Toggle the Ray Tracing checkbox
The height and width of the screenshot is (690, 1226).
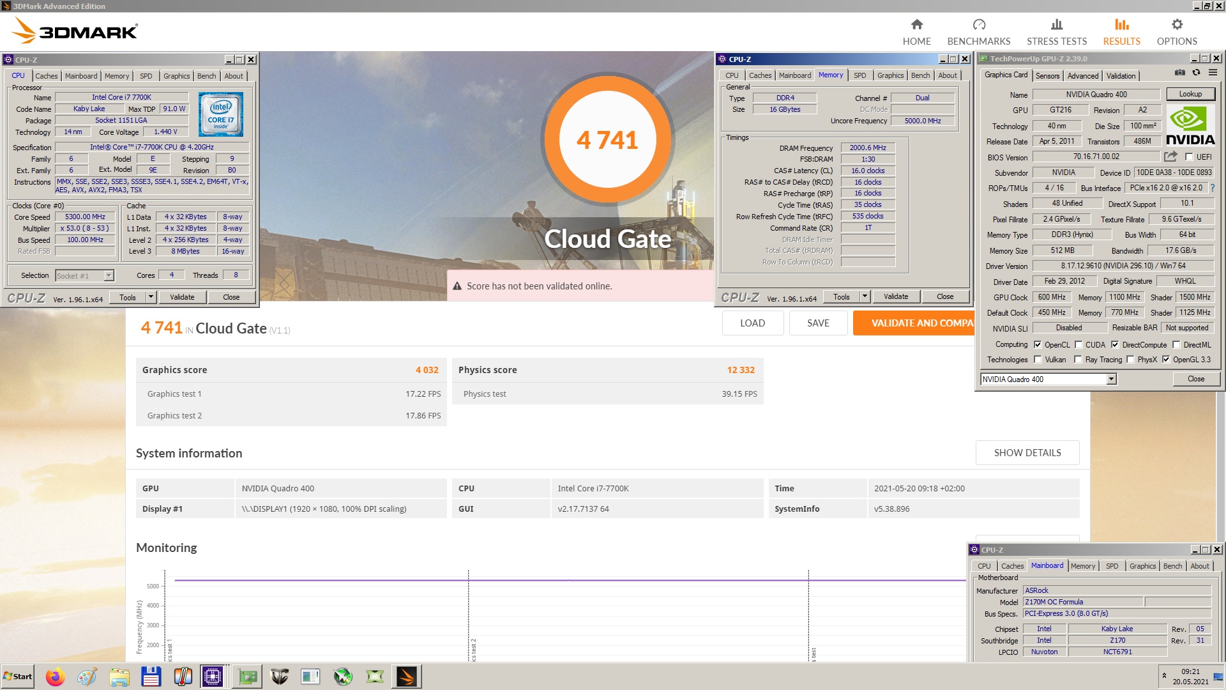coord(1078,360)
